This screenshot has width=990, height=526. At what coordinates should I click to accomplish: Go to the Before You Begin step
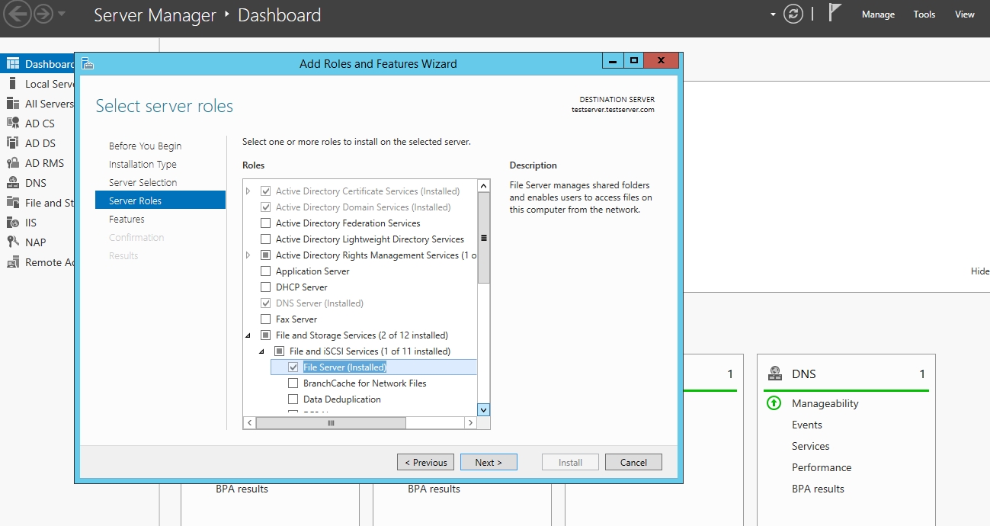click(x=145, y=146)
